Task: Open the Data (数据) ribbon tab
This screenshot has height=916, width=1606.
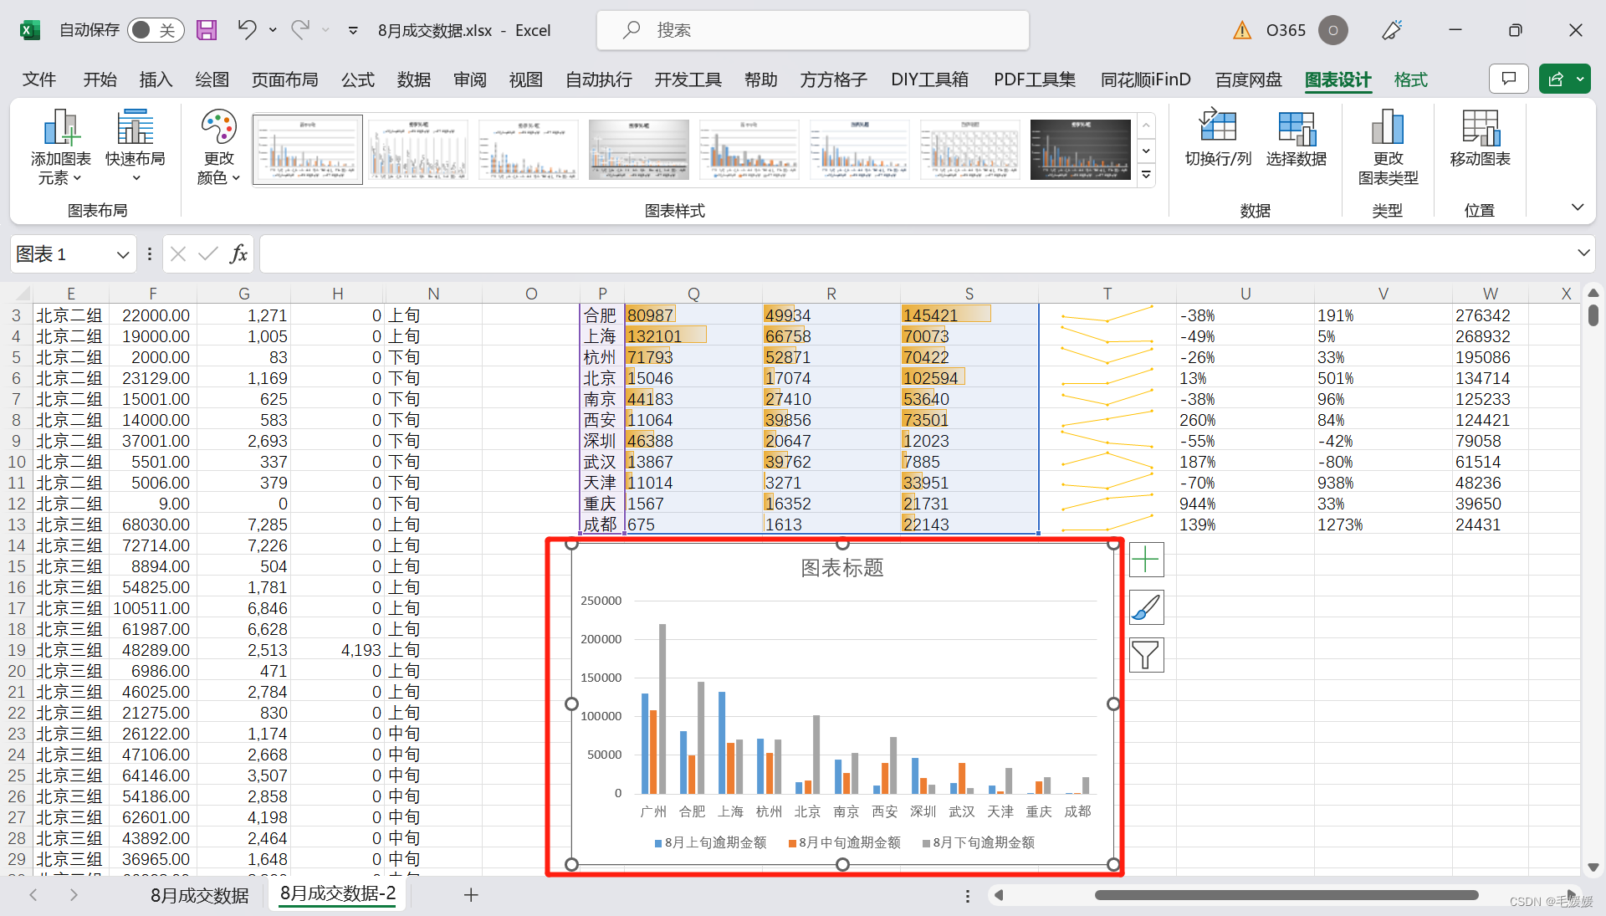Action: point(414,79)
